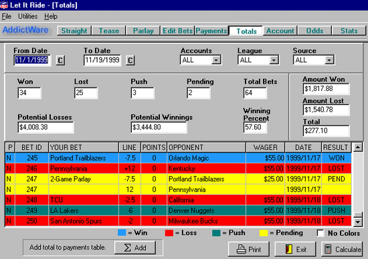
Task: Click the C button beside From Date
Action: [x=60, y=60]
